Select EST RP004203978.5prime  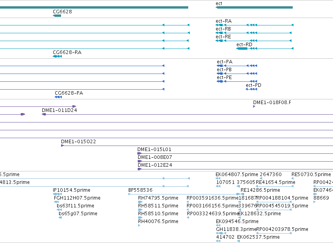click(274, 233)
